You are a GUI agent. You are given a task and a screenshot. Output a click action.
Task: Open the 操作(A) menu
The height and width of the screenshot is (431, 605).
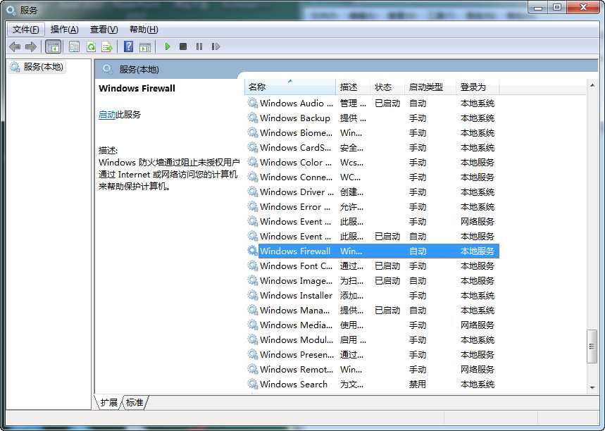point(64,30)
